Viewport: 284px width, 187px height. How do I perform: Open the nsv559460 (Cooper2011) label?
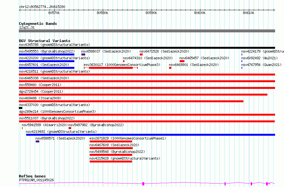pos(40,85)
